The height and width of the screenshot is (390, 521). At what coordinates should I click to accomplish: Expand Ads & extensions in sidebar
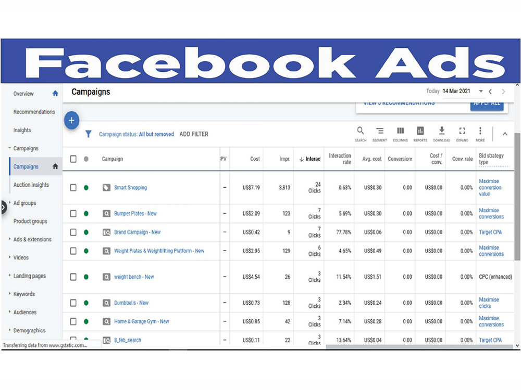click(x=9, y=239)
